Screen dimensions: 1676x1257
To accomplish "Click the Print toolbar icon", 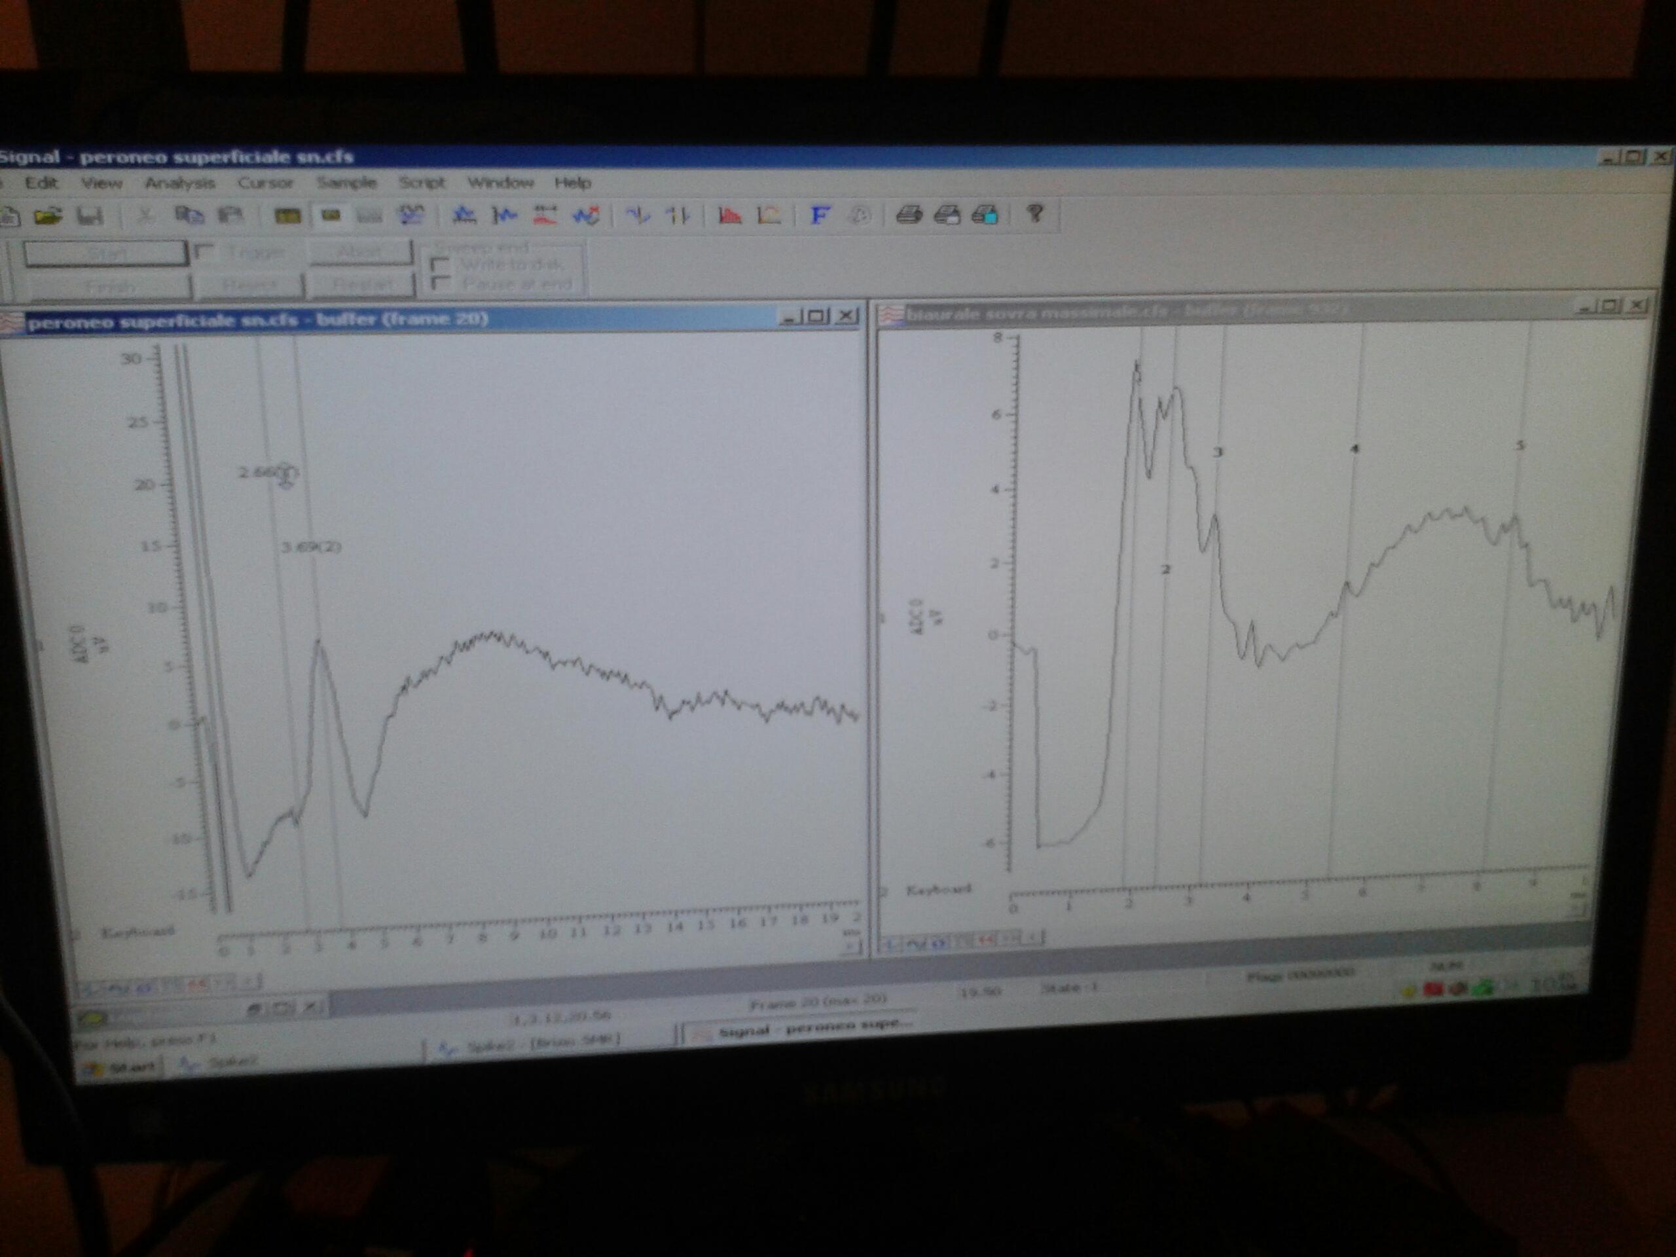I will [909, 215].
